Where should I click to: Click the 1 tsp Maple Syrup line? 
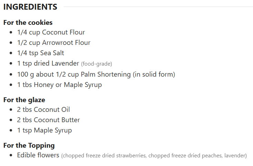click(44, 130)
